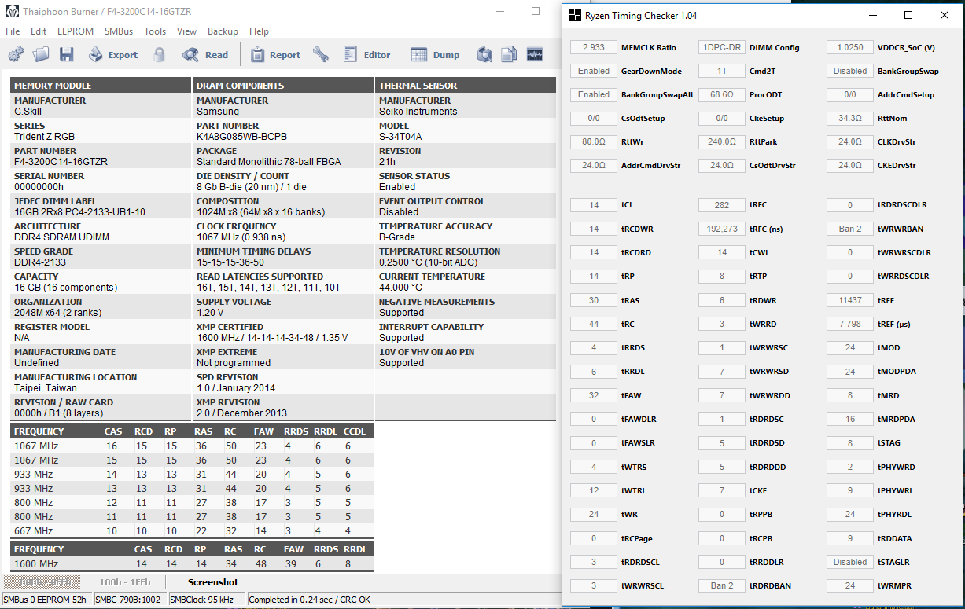Click the 1600 MHz XMP frequency row
965x609 pixels.
point(192,564)
